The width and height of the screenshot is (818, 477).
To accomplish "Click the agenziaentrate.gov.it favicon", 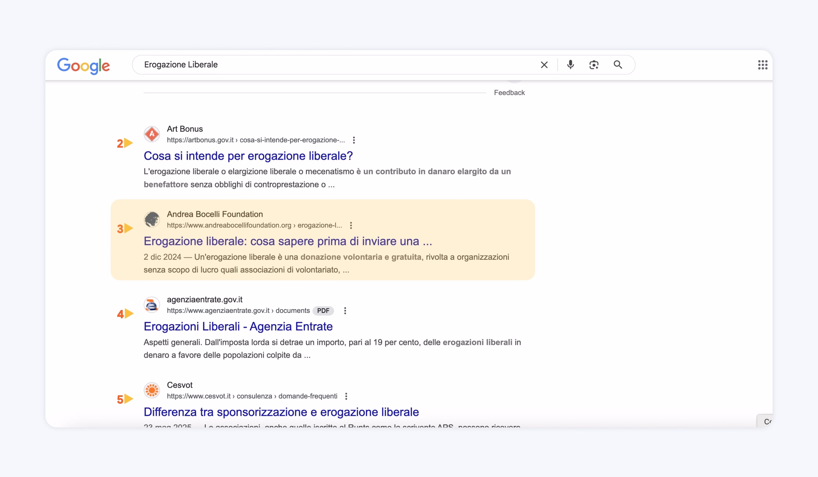I will coord(152,305).
